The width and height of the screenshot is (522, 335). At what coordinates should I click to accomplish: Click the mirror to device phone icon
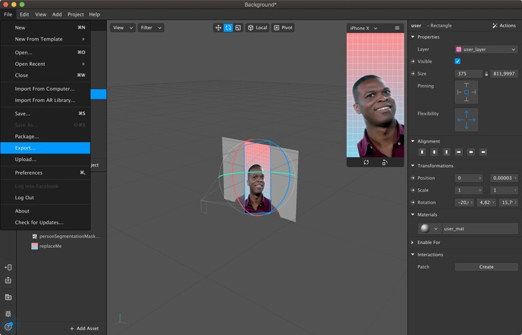click(x=8, y=267)
